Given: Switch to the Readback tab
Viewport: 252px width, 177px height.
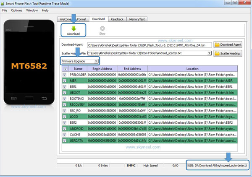Looking at the screenshot, I should [117, 19].
